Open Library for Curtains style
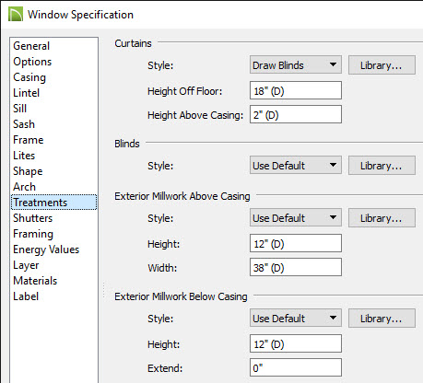This screenshot has width=423, height=383. 382,64
